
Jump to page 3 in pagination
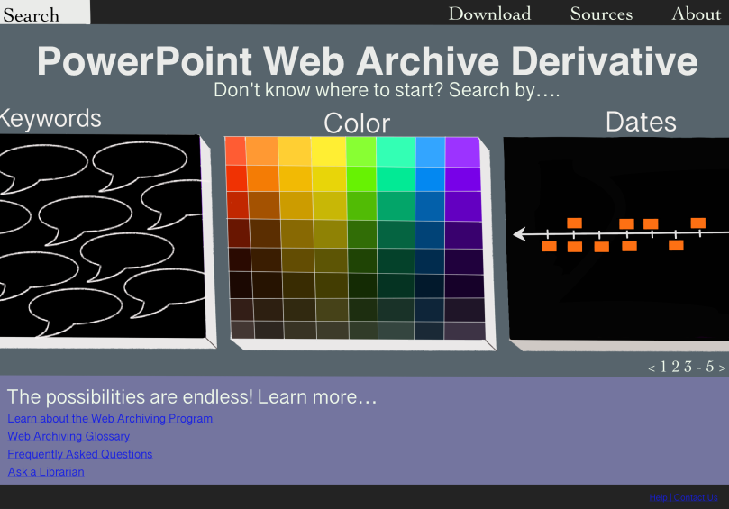[688, 367]
